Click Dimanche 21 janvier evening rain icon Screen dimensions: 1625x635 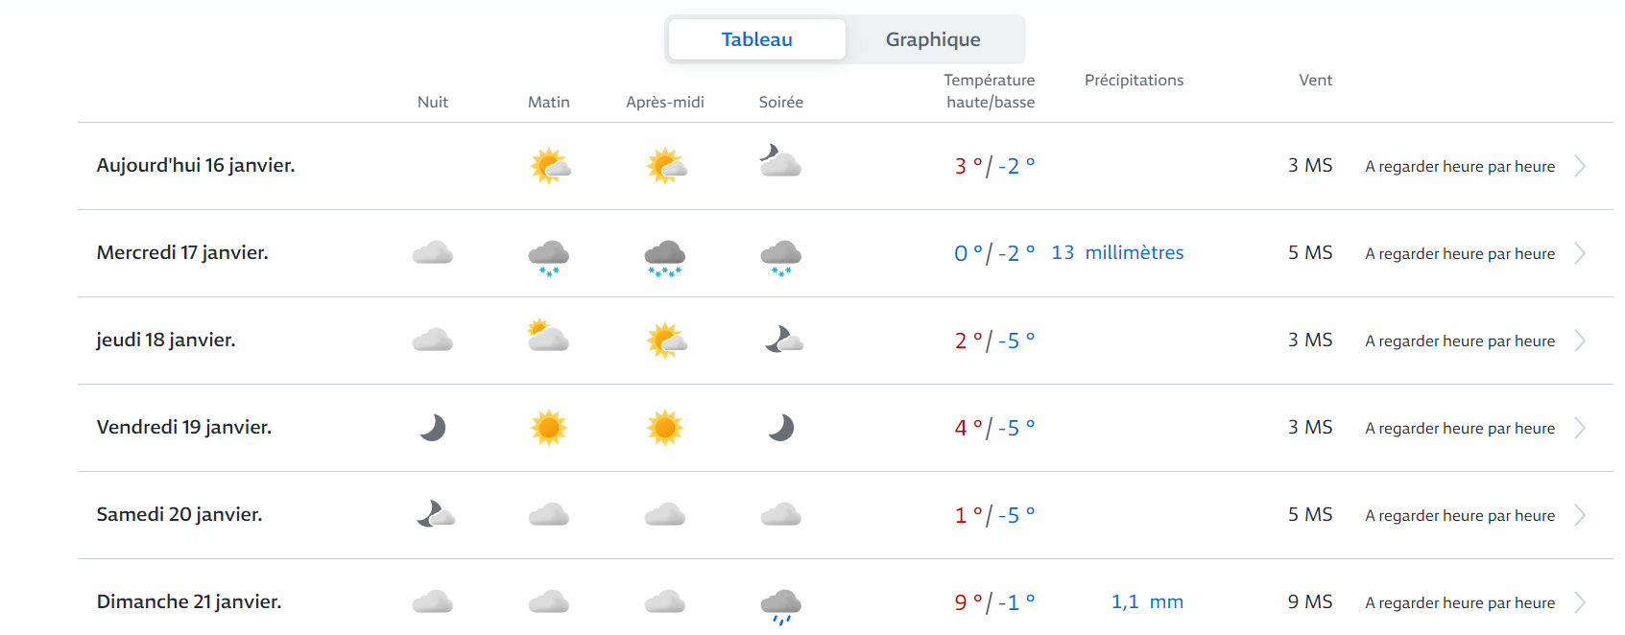coord(781,605)
